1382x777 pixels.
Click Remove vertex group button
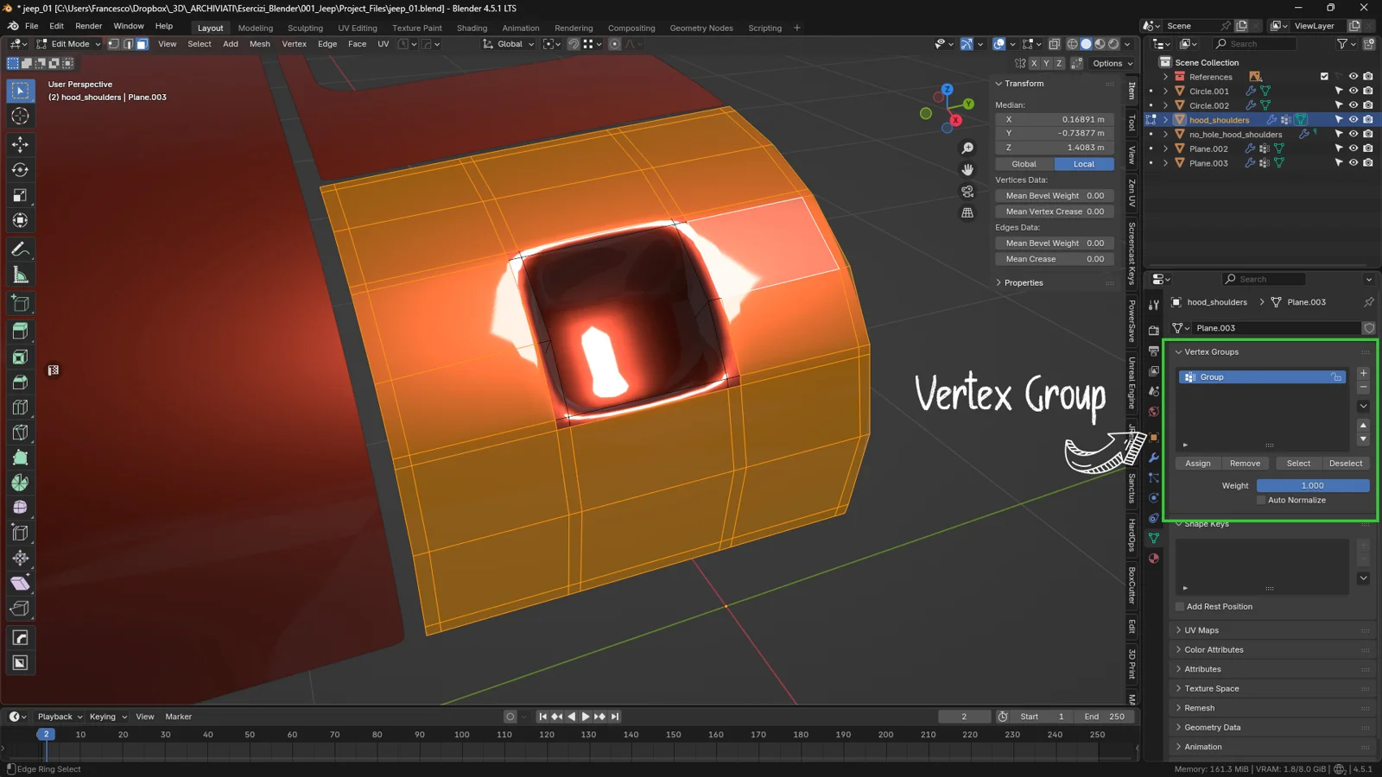[x=1245, y=464]
